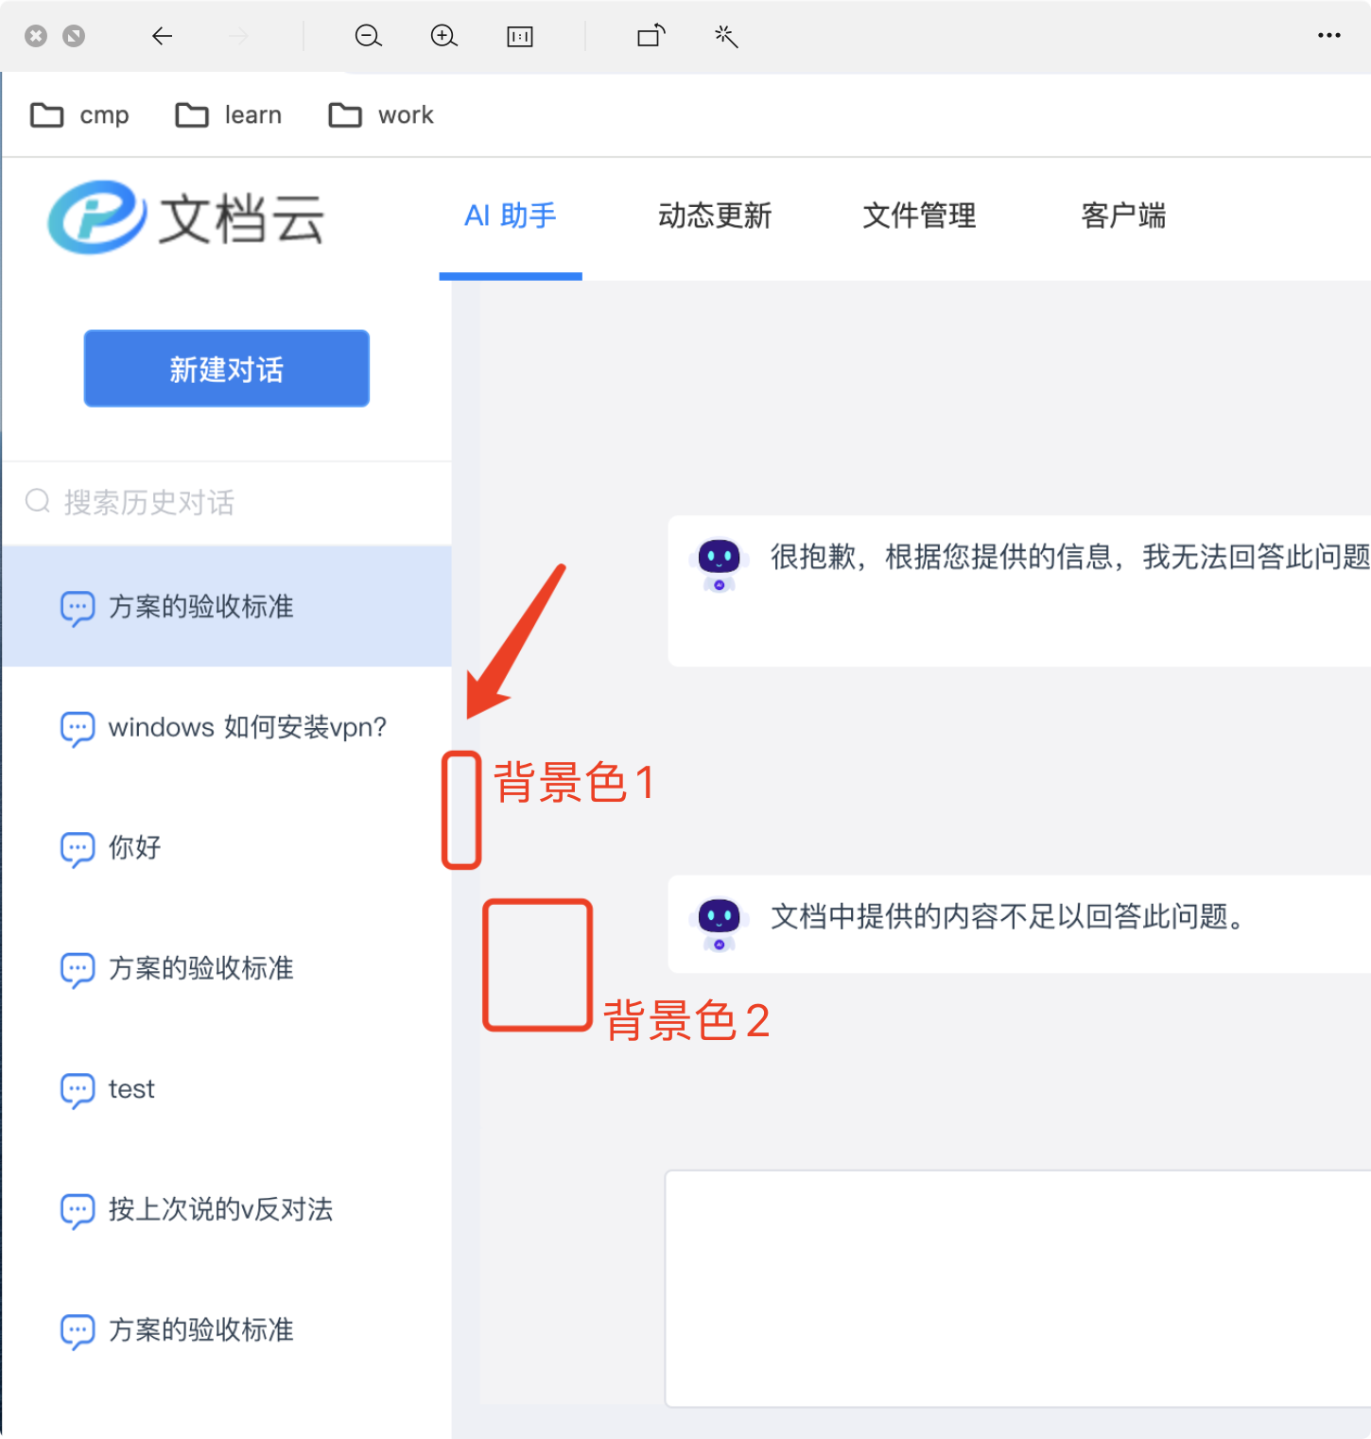The image size is (1371, 1439).
Task: Click chat bubble icon beside 你好
Action: 78,848
